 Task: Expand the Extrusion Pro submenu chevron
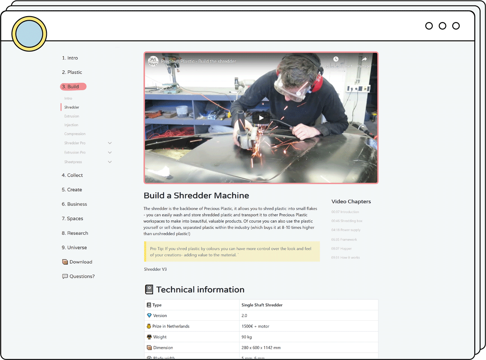(x=110, y=153)
